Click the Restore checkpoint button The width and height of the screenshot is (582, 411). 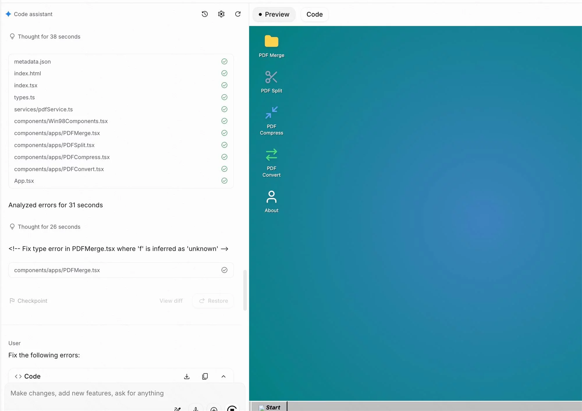click(x=213, y=301)
